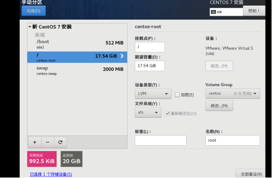272x178 pixels.
Task: Click 修改...(M) under the Volume Group
Action: tap(219, 106)
